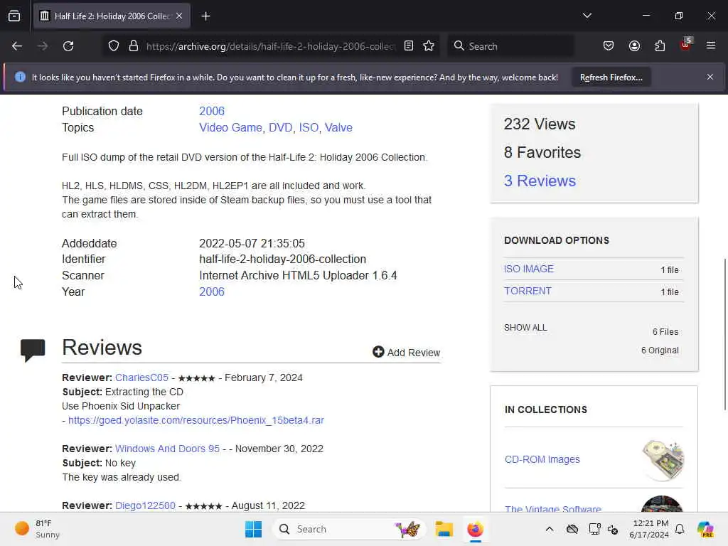Click the 8 Favorites text
The height and width of the screenshot is (546, 728).
click(542, 152)
